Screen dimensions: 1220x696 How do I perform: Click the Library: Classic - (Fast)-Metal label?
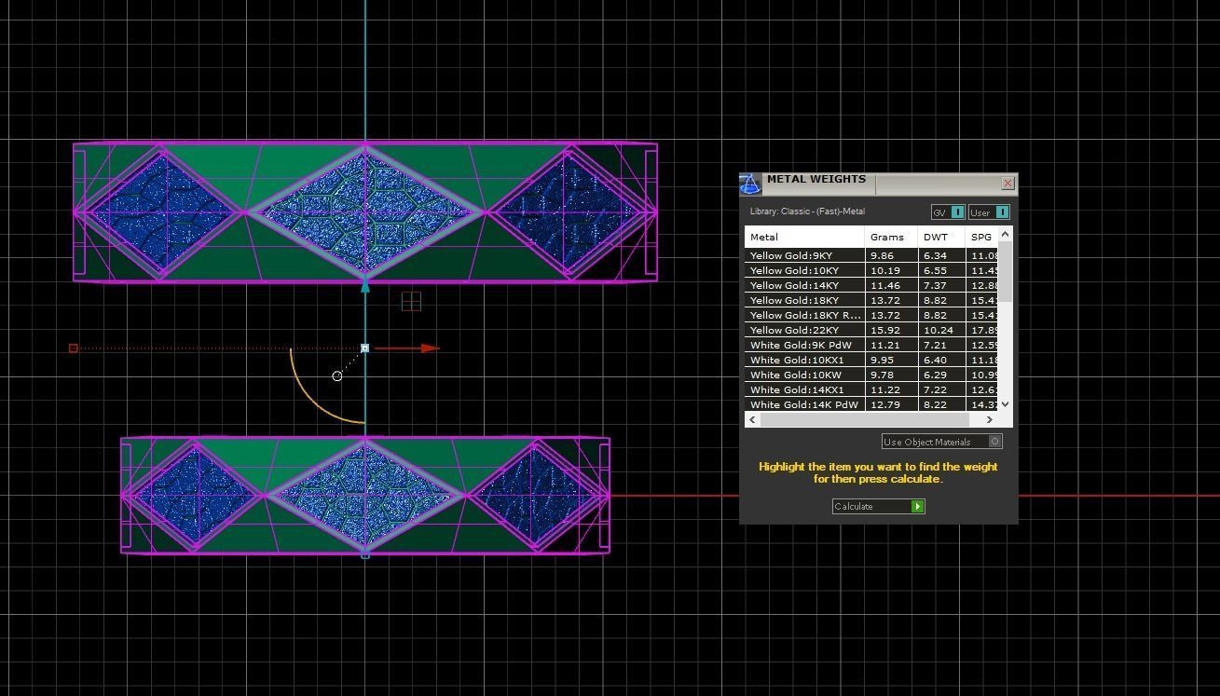pyautogui.click(x=807, y=212)
